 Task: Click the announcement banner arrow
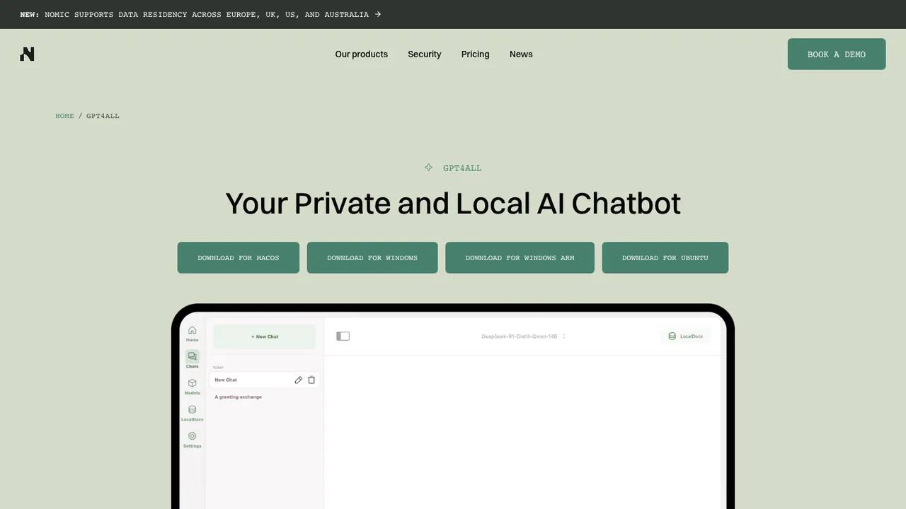tap(378, 14)
